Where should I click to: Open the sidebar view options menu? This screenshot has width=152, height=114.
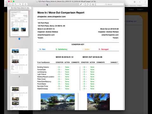point(10,4)
